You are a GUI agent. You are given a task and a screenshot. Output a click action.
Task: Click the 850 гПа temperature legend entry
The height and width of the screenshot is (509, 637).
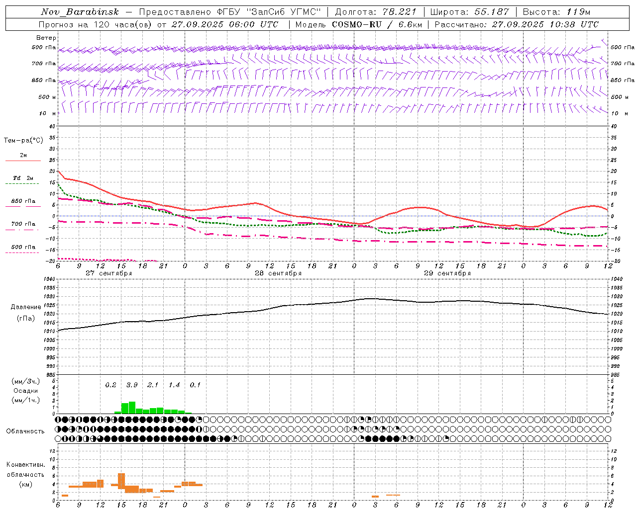23,201
